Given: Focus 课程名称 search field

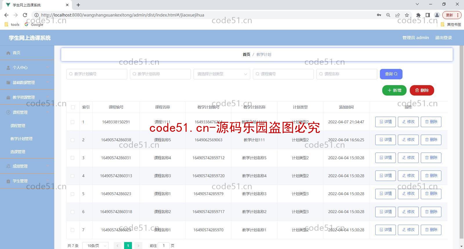Looking at the screenshot, I should (347, 74).
